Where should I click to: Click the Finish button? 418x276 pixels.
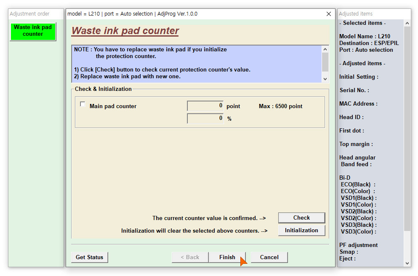[227, 257]
